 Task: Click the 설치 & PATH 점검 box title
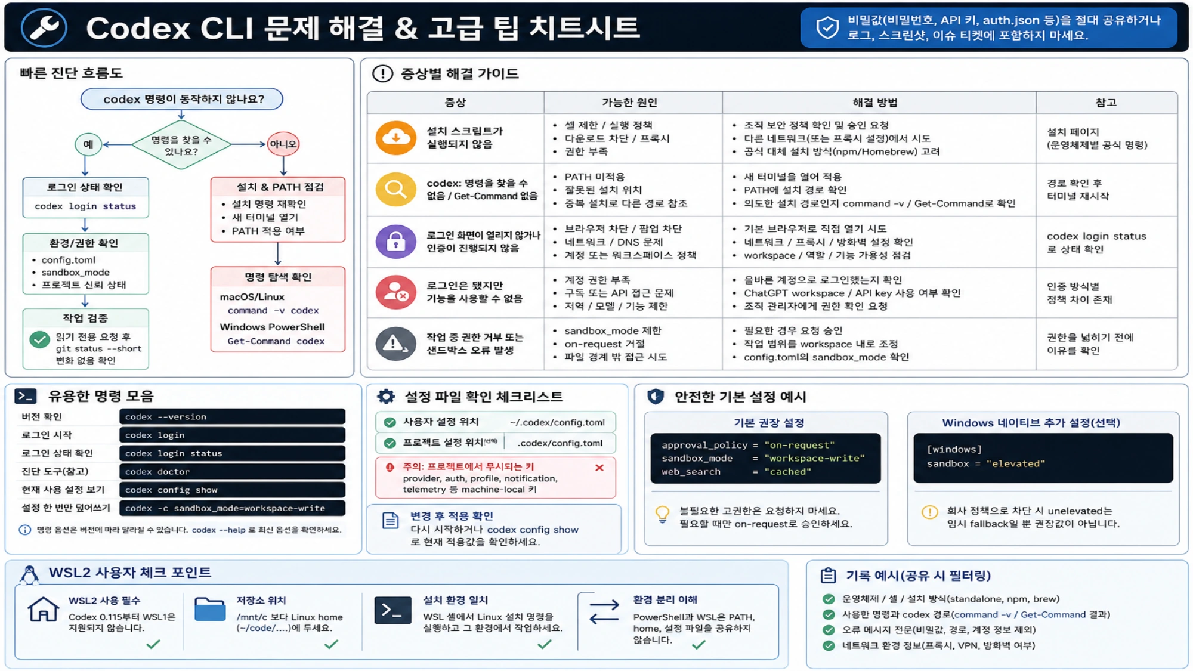tap(280, 187)
